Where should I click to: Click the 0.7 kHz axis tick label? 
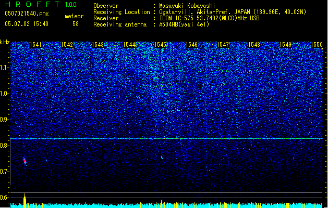click(x=5, y=172)
